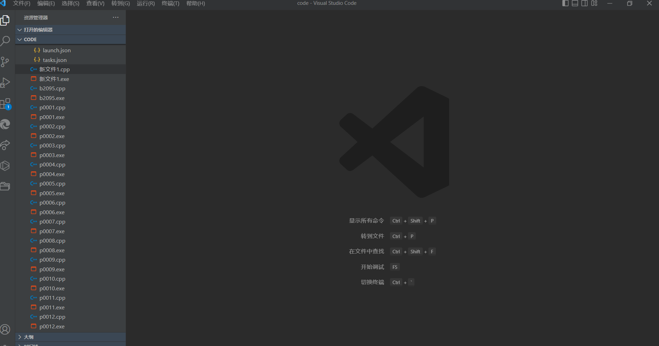Viewport: 659px width, 346px height.
Task: Open the 编辑(E) menu
Action: pos(46,3)
